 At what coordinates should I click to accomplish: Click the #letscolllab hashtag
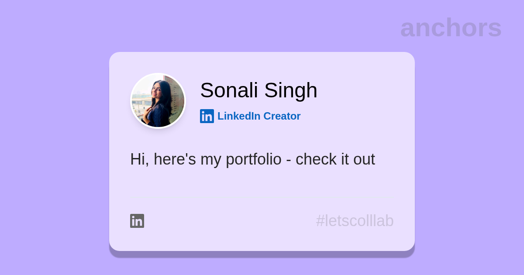coord(355,221)
